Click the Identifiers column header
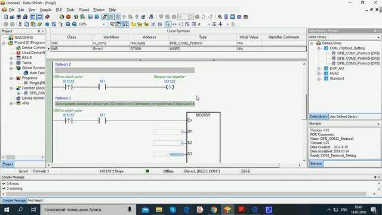382x215 pixels. point(111,37)
